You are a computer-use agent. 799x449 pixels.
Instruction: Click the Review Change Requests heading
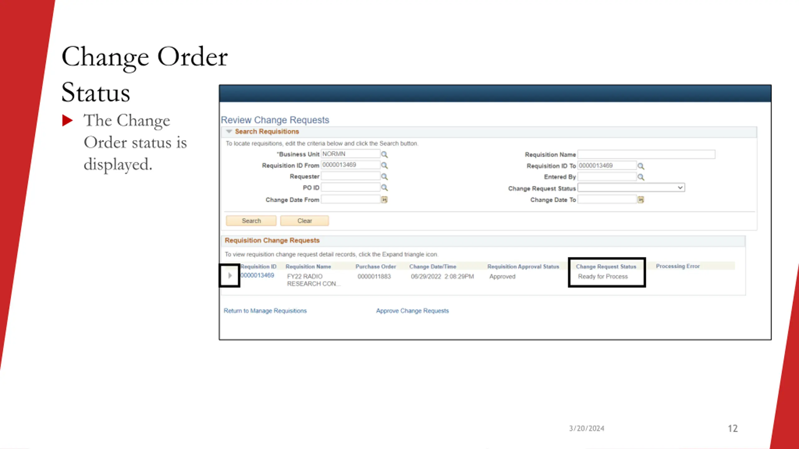[275, 120]
